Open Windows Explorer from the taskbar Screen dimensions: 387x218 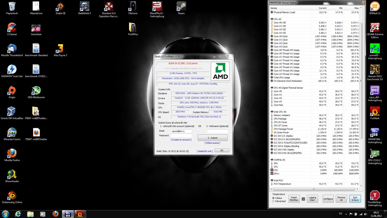(x=30, y=214)
